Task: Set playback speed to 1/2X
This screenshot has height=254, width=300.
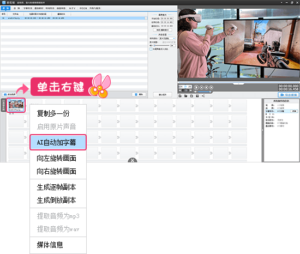Action: pyautogui.click(x=181, y=87)
